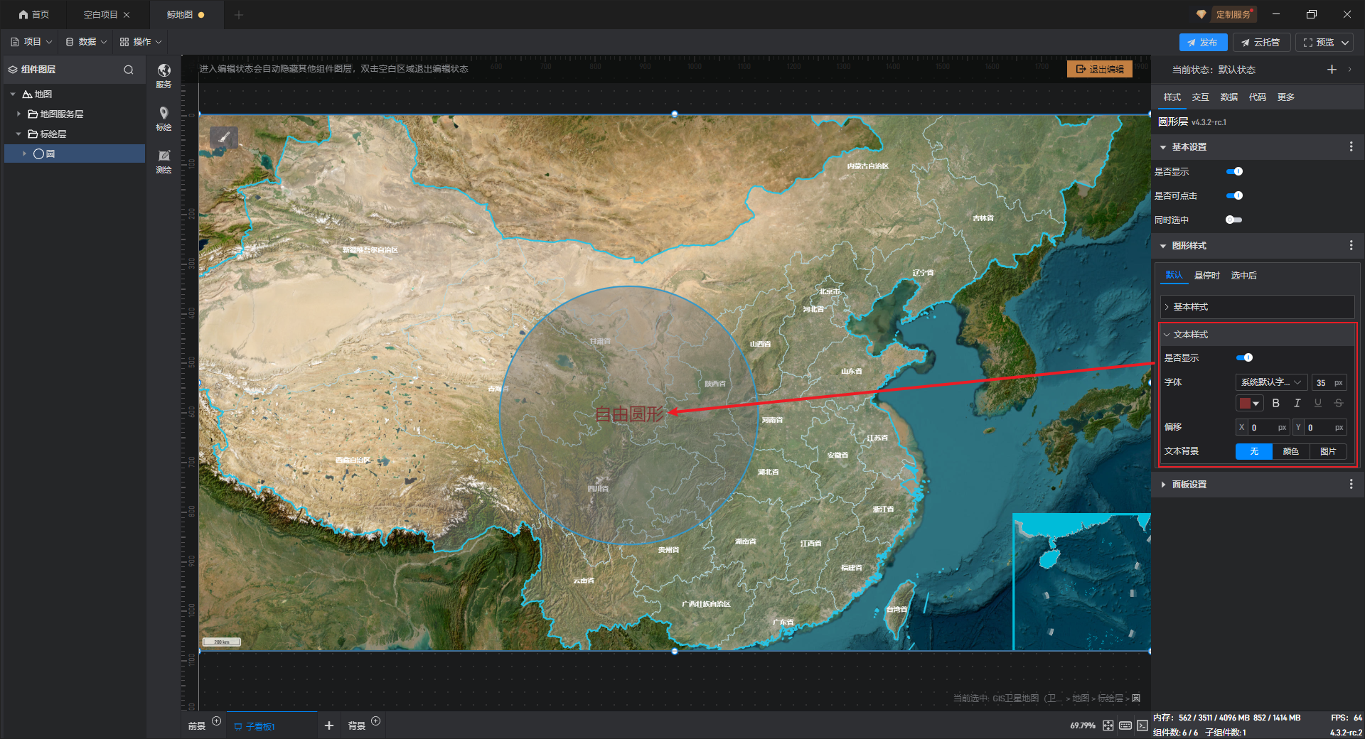Collapse the 基本设置 section

click(x=1163, y=147)
